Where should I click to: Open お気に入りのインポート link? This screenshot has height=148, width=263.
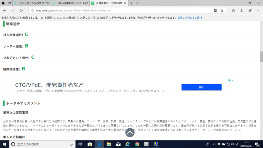tap(190, 18)
